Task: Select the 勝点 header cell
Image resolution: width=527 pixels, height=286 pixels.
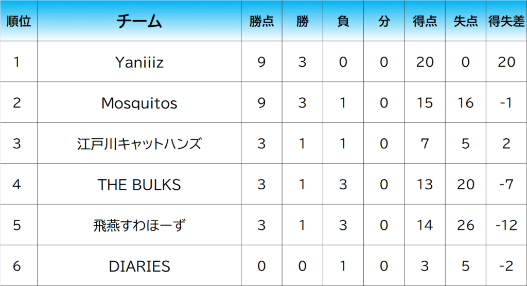Action: 261,21
